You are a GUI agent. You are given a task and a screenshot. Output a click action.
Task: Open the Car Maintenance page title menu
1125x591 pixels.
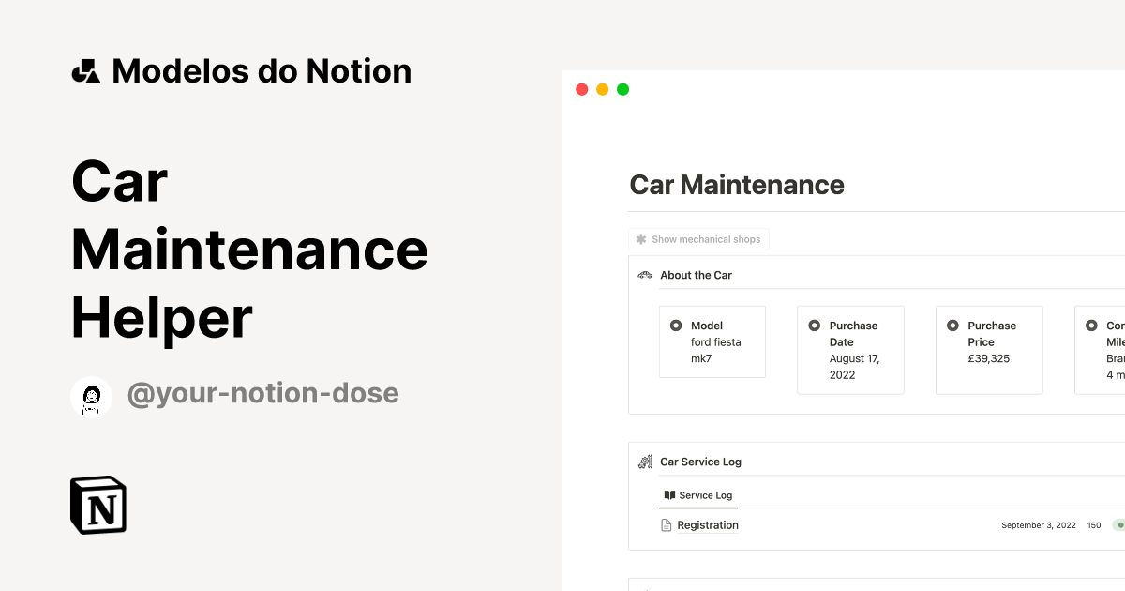[x=737, y=185]
